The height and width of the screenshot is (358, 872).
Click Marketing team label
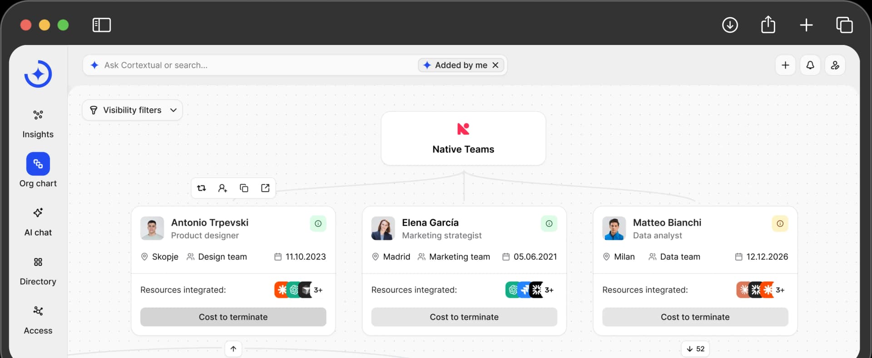(454, 257)
